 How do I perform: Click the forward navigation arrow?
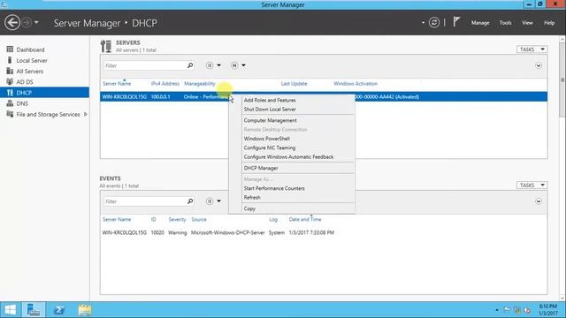27,23
